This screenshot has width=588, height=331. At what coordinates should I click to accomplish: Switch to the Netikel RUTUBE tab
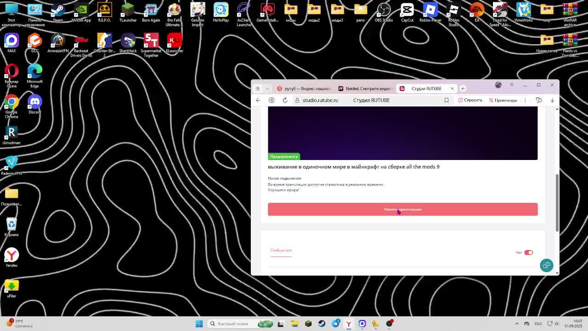click(x=365, y=89)
